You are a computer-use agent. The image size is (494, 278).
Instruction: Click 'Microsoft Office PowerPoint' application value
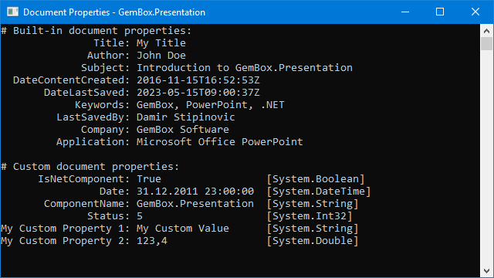[x=219, y=142]
